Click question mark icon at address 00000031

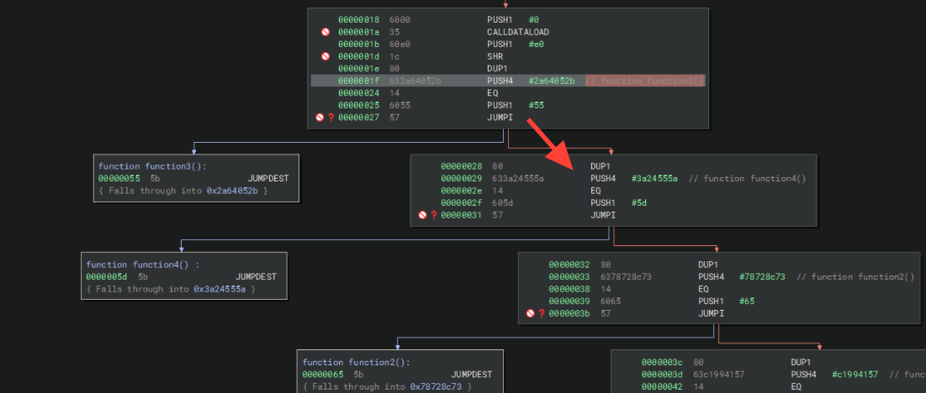pos(433,215)
